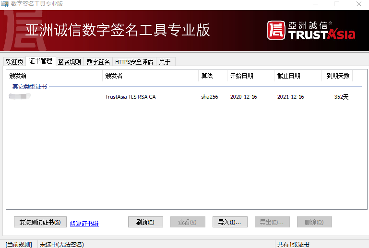Select the 其它类型证书 group header
Screen dimensions: 369x248
tap(30, 87)
